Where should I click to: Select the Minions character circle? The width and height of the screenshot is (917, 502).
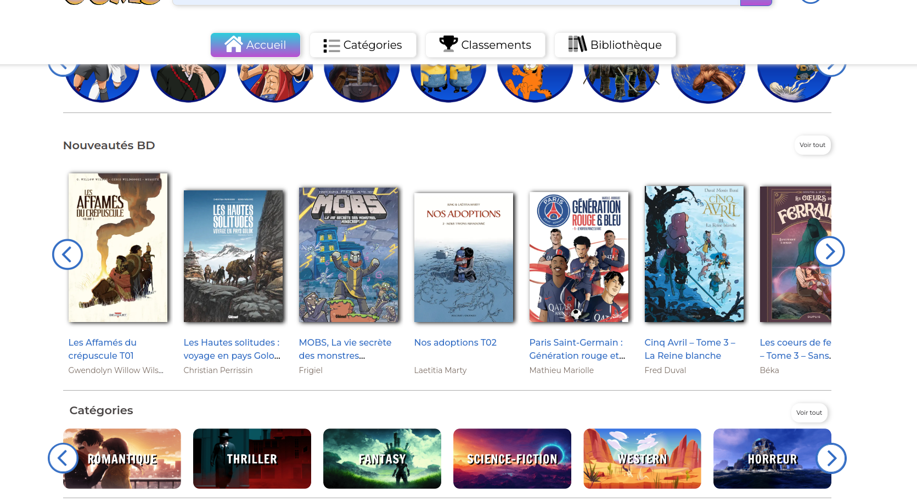(x=448, y=82)
